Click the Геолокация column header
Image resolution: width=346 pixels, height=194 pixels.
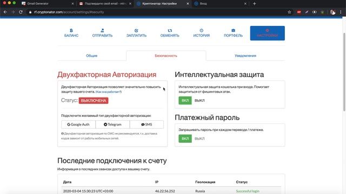coord(205,182)
